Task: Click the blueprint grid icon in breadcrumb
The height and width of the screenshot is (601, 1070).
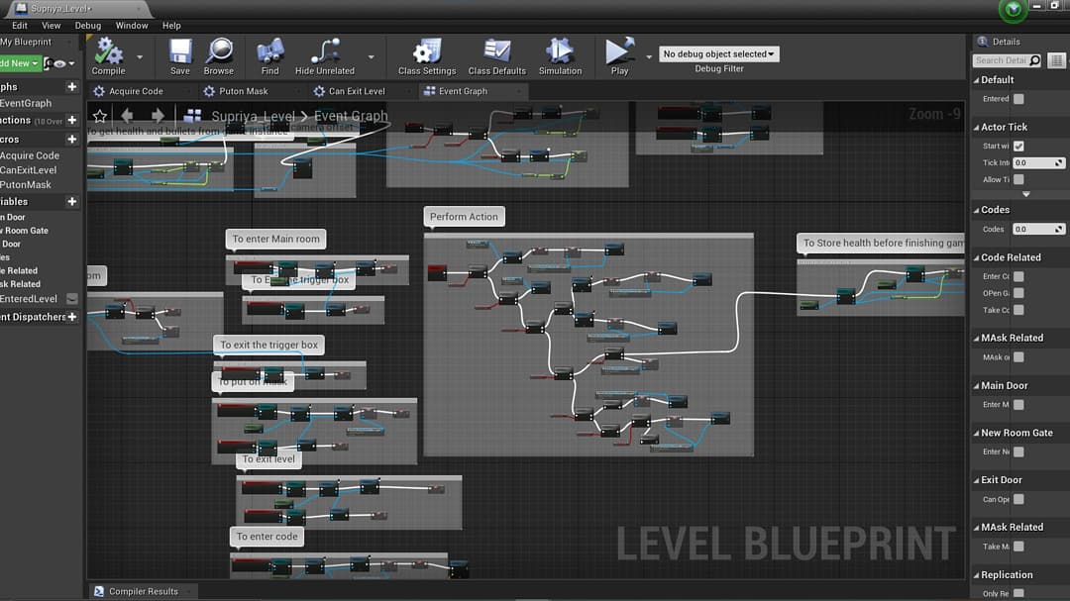Action: [x=193, y=116]
